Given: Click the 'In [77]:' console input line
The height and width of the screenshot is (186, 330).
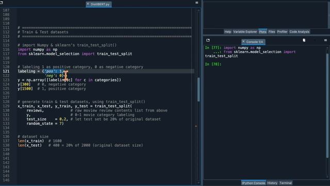Looking at the screenshot, I should click(x=233, y=48).
